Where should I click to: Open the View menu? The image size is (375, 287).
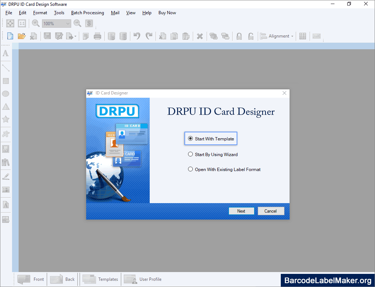(131, 13)
